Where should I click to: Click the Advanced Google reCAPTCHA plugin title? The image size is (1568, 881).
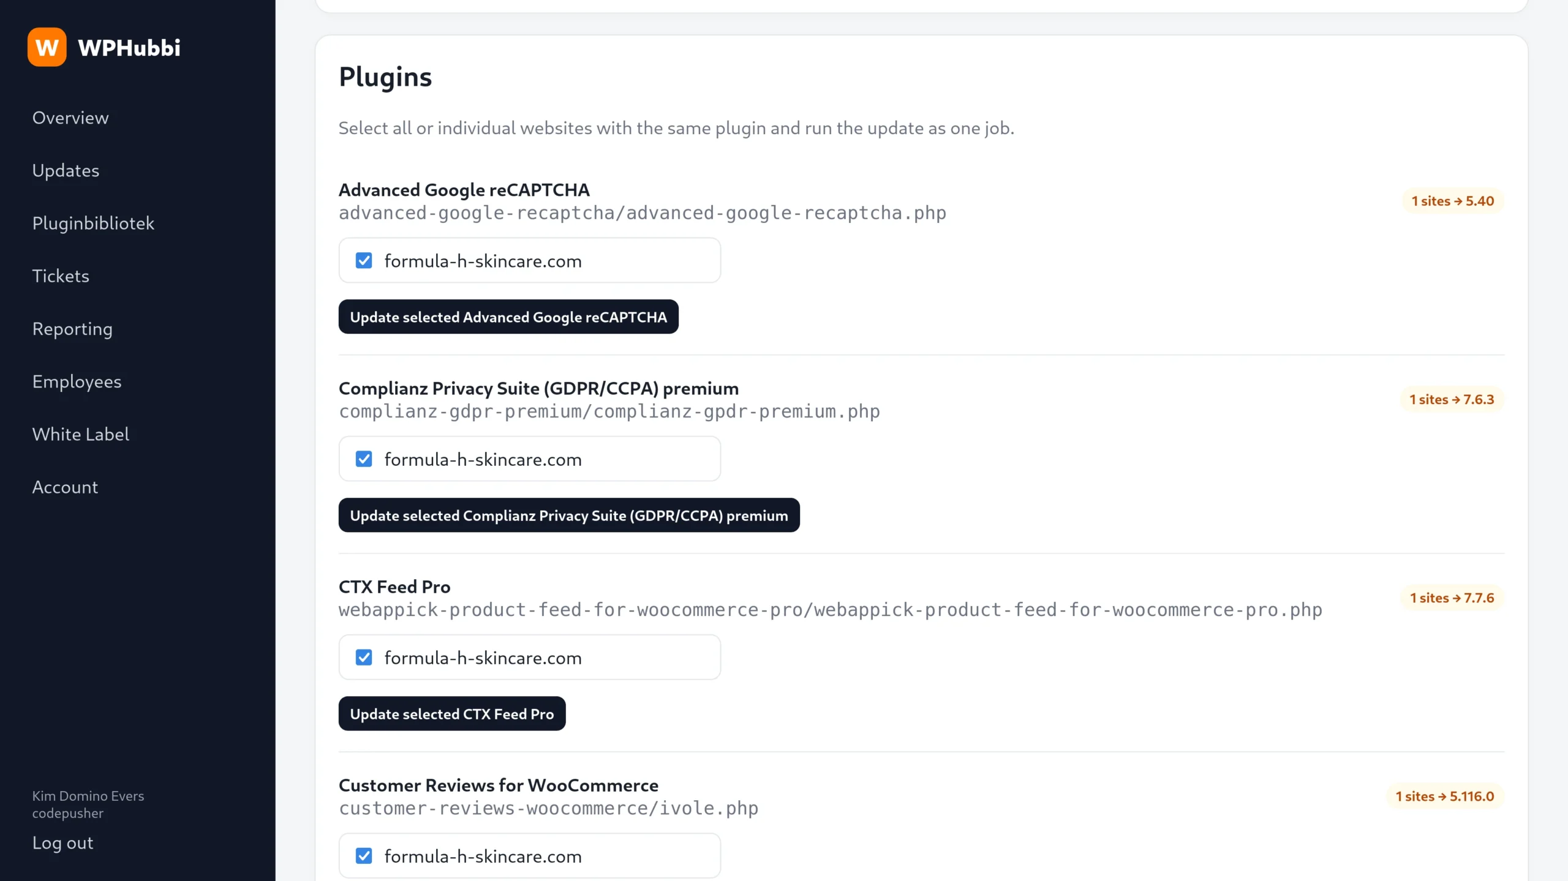[x=464, y=190]
